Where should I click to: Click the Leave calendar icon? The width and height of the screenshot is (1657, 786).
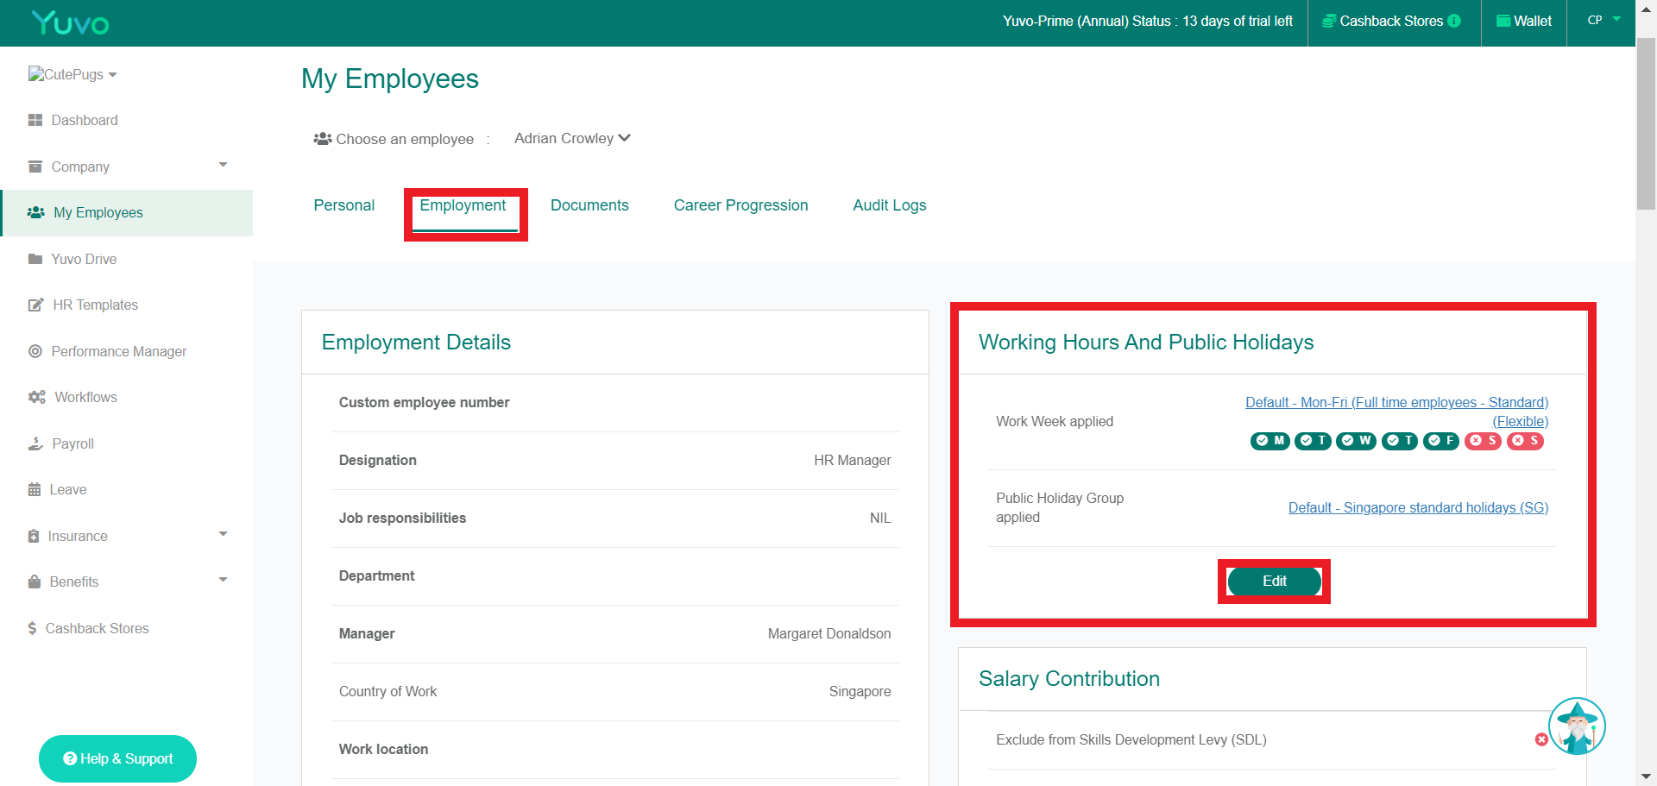tap(35, 489)
